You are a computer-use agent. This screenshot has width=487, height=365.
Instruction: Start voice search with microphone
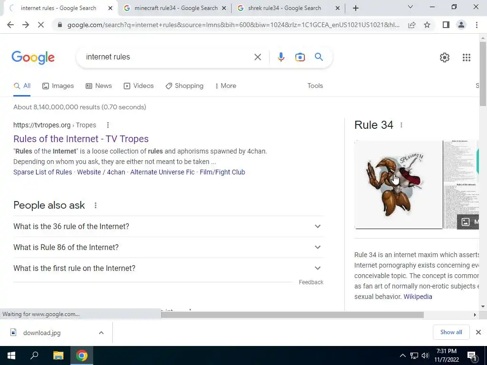click(x=281, y=57)
